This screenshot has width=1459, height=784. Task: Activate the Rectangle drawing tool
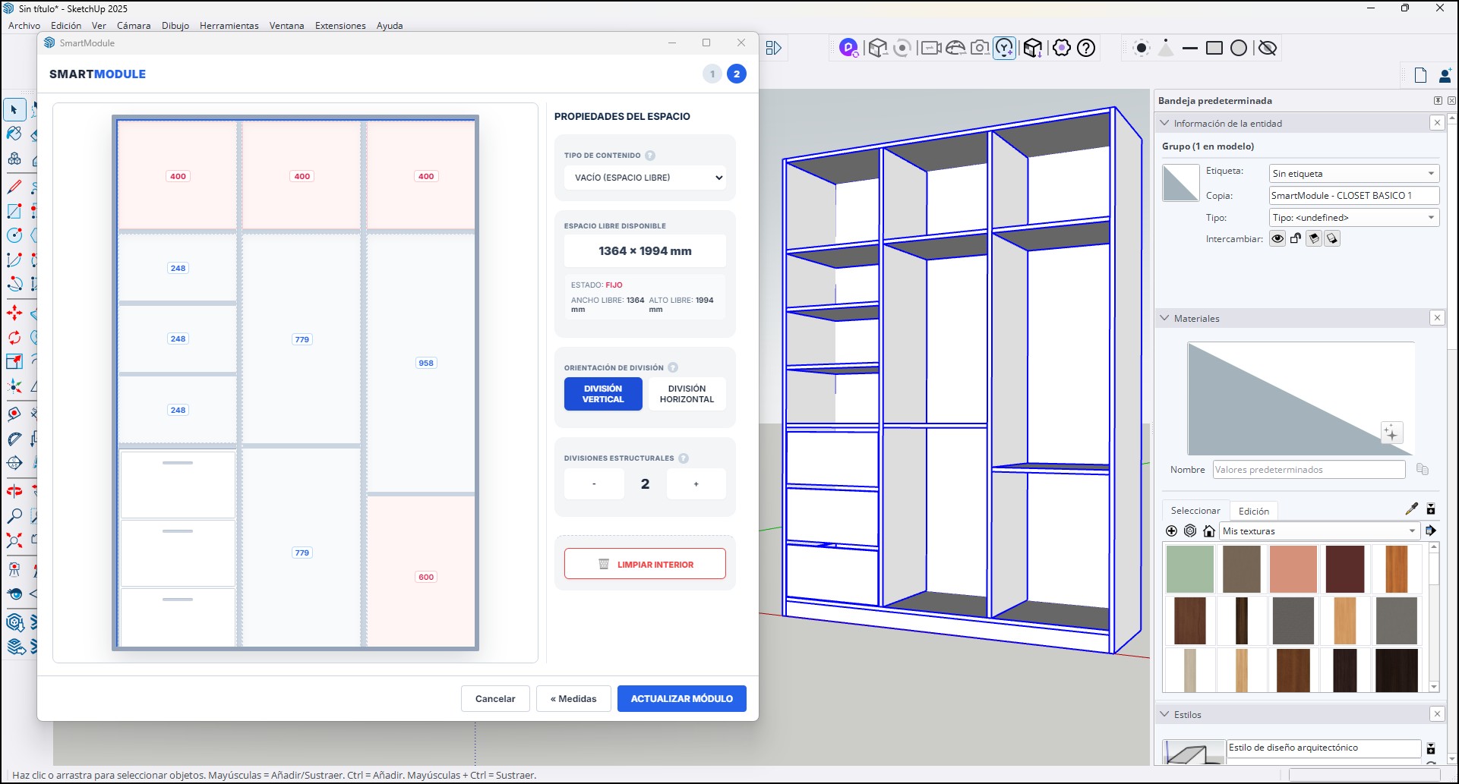pos(14,211)
